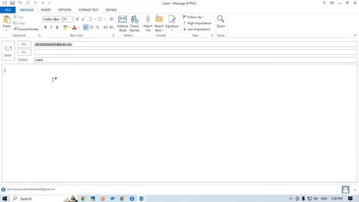Toggle Align Right

97,27
